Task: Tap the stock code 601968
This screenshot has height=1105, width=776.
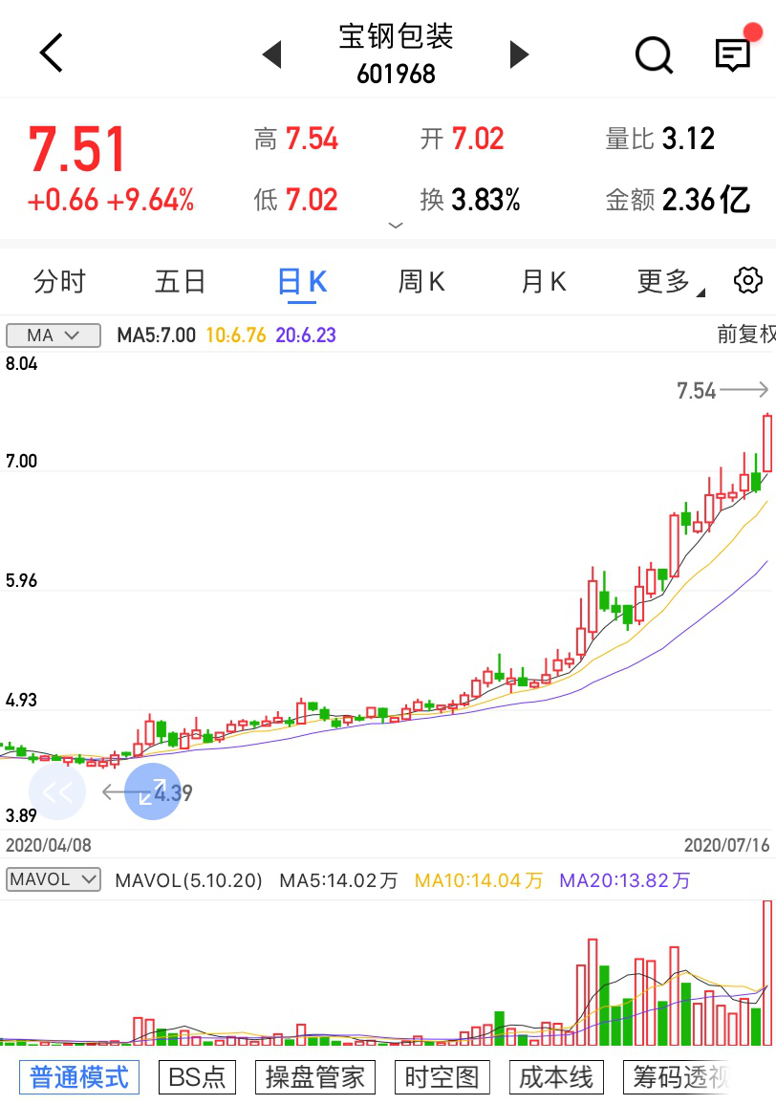Action: pos(396,74)
